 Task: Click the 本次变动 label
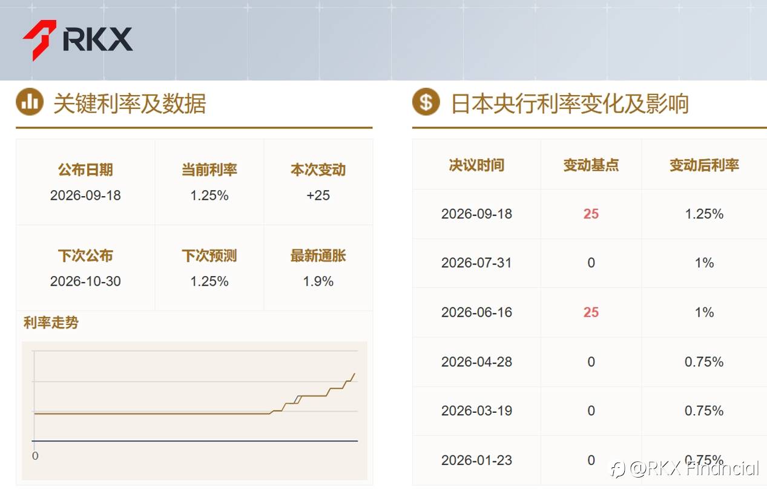click(318, 170)
